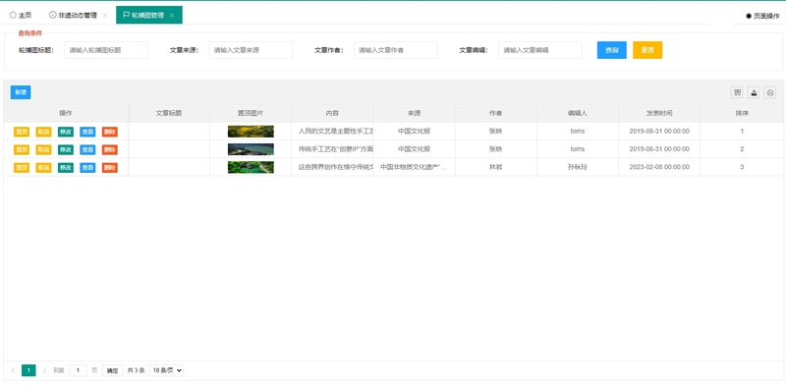Click 置顶 for the row with sort 1
Viewport: 786px width, 387px height.
click(x=22, y=132)
